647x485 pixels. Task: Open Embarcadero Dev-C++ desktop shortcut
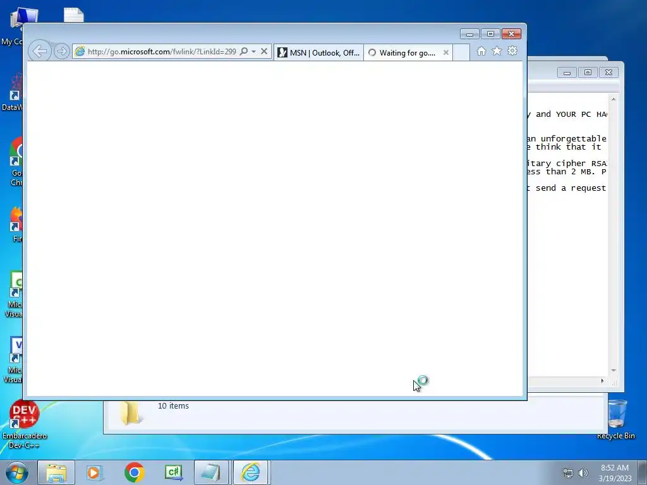[24, 424]
